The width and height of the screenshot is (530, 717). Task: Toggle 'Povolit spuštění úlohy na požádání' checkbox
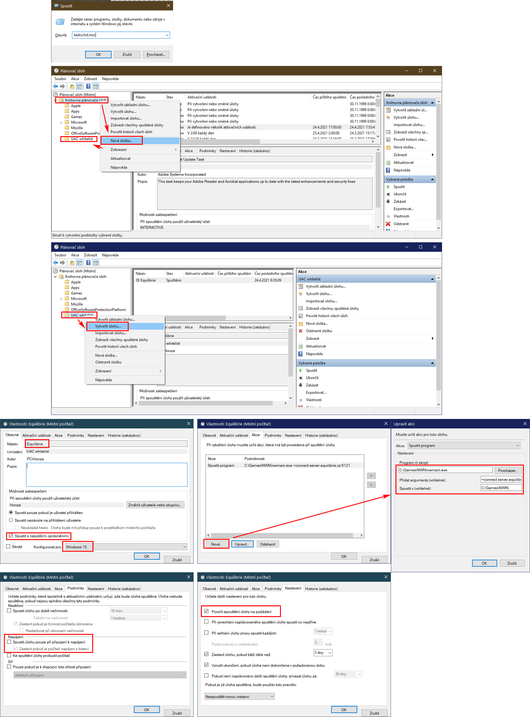click(206, 612)
